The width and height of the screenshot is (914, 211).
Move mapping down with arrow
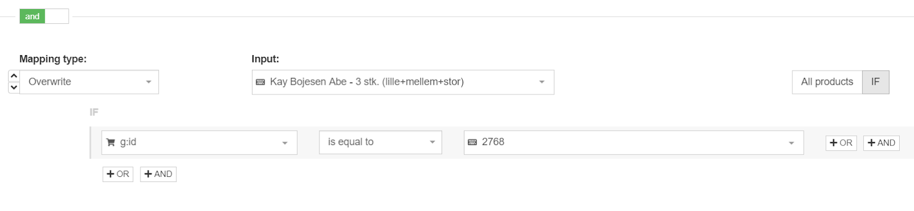pyautogui.click(x=14, y=88)
